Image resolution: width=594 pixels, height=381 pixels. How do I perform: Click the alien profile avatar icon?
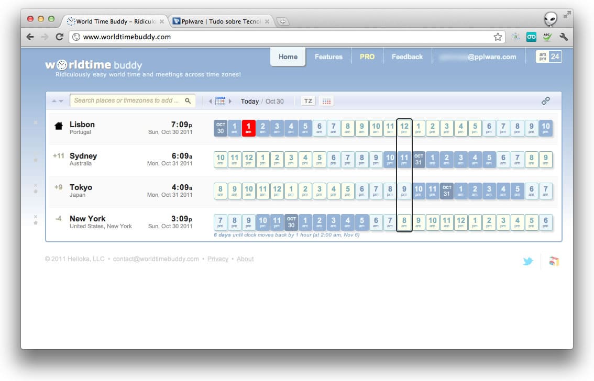(551, 18)
